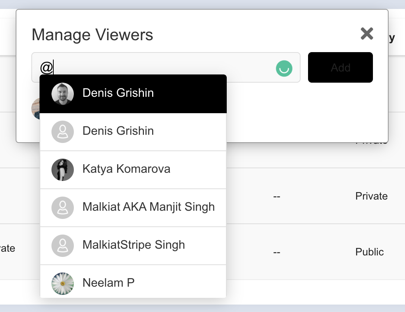Click the Manage Viewers dialog heading
Image resolution: width=405 pixels, height=312 pixels.
92,35
